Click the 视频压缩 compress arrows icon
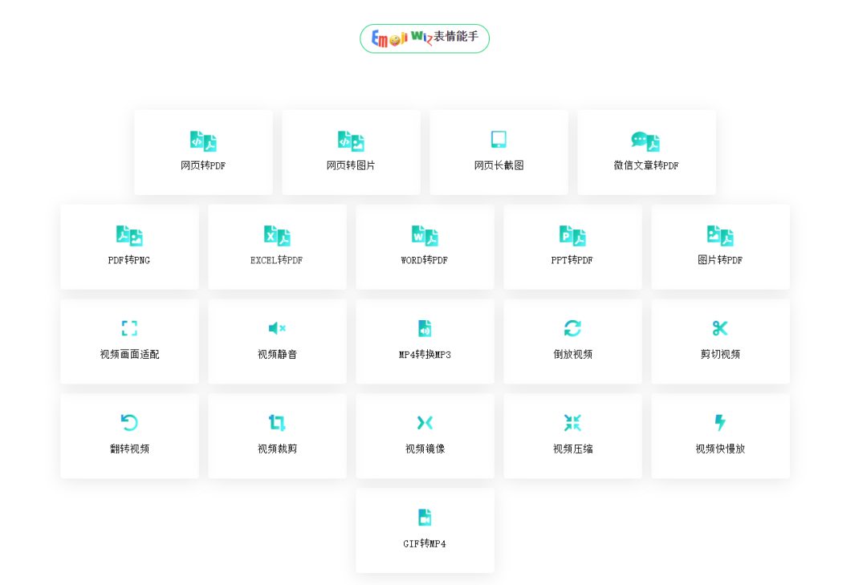The height and width of the screenshot is (585, 867). coord(572,423)
